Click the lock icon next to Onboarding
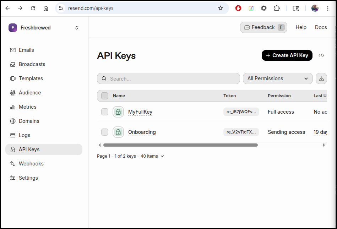 point(118,132)
